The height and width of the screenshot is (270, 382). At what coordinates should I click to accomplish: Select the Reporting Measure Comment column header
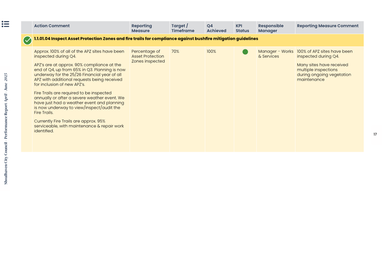coord(327,26)
